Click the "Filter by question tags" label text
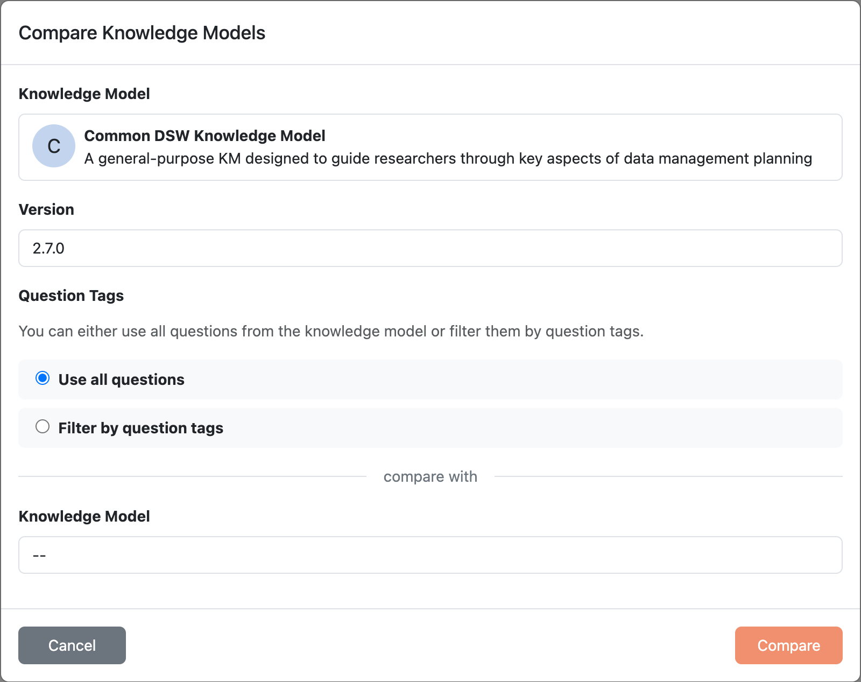Screen dimensions: 861x682 pos(140,428)
